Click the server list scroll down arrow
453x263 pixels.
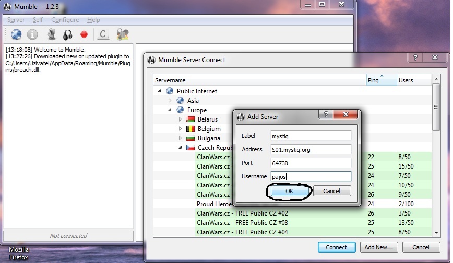[x=436, y=233]
